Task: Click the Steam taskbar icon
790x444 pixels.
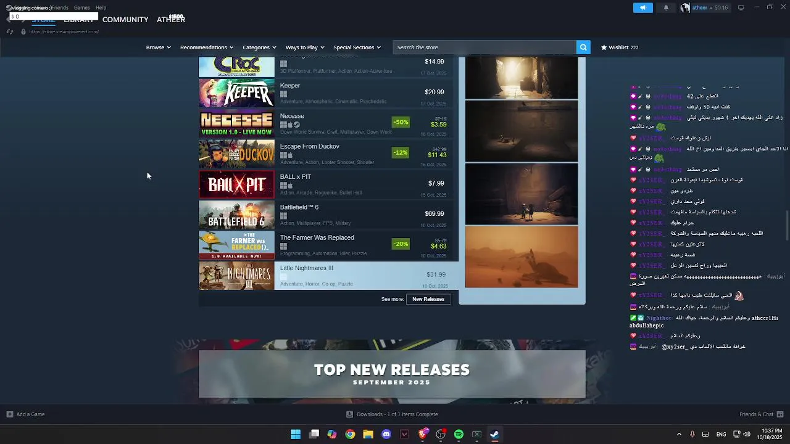Action: tap(494, 434)
